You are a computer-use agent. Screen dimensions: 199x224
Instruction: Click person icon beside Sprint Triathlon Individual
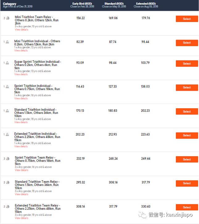(7, 87)
